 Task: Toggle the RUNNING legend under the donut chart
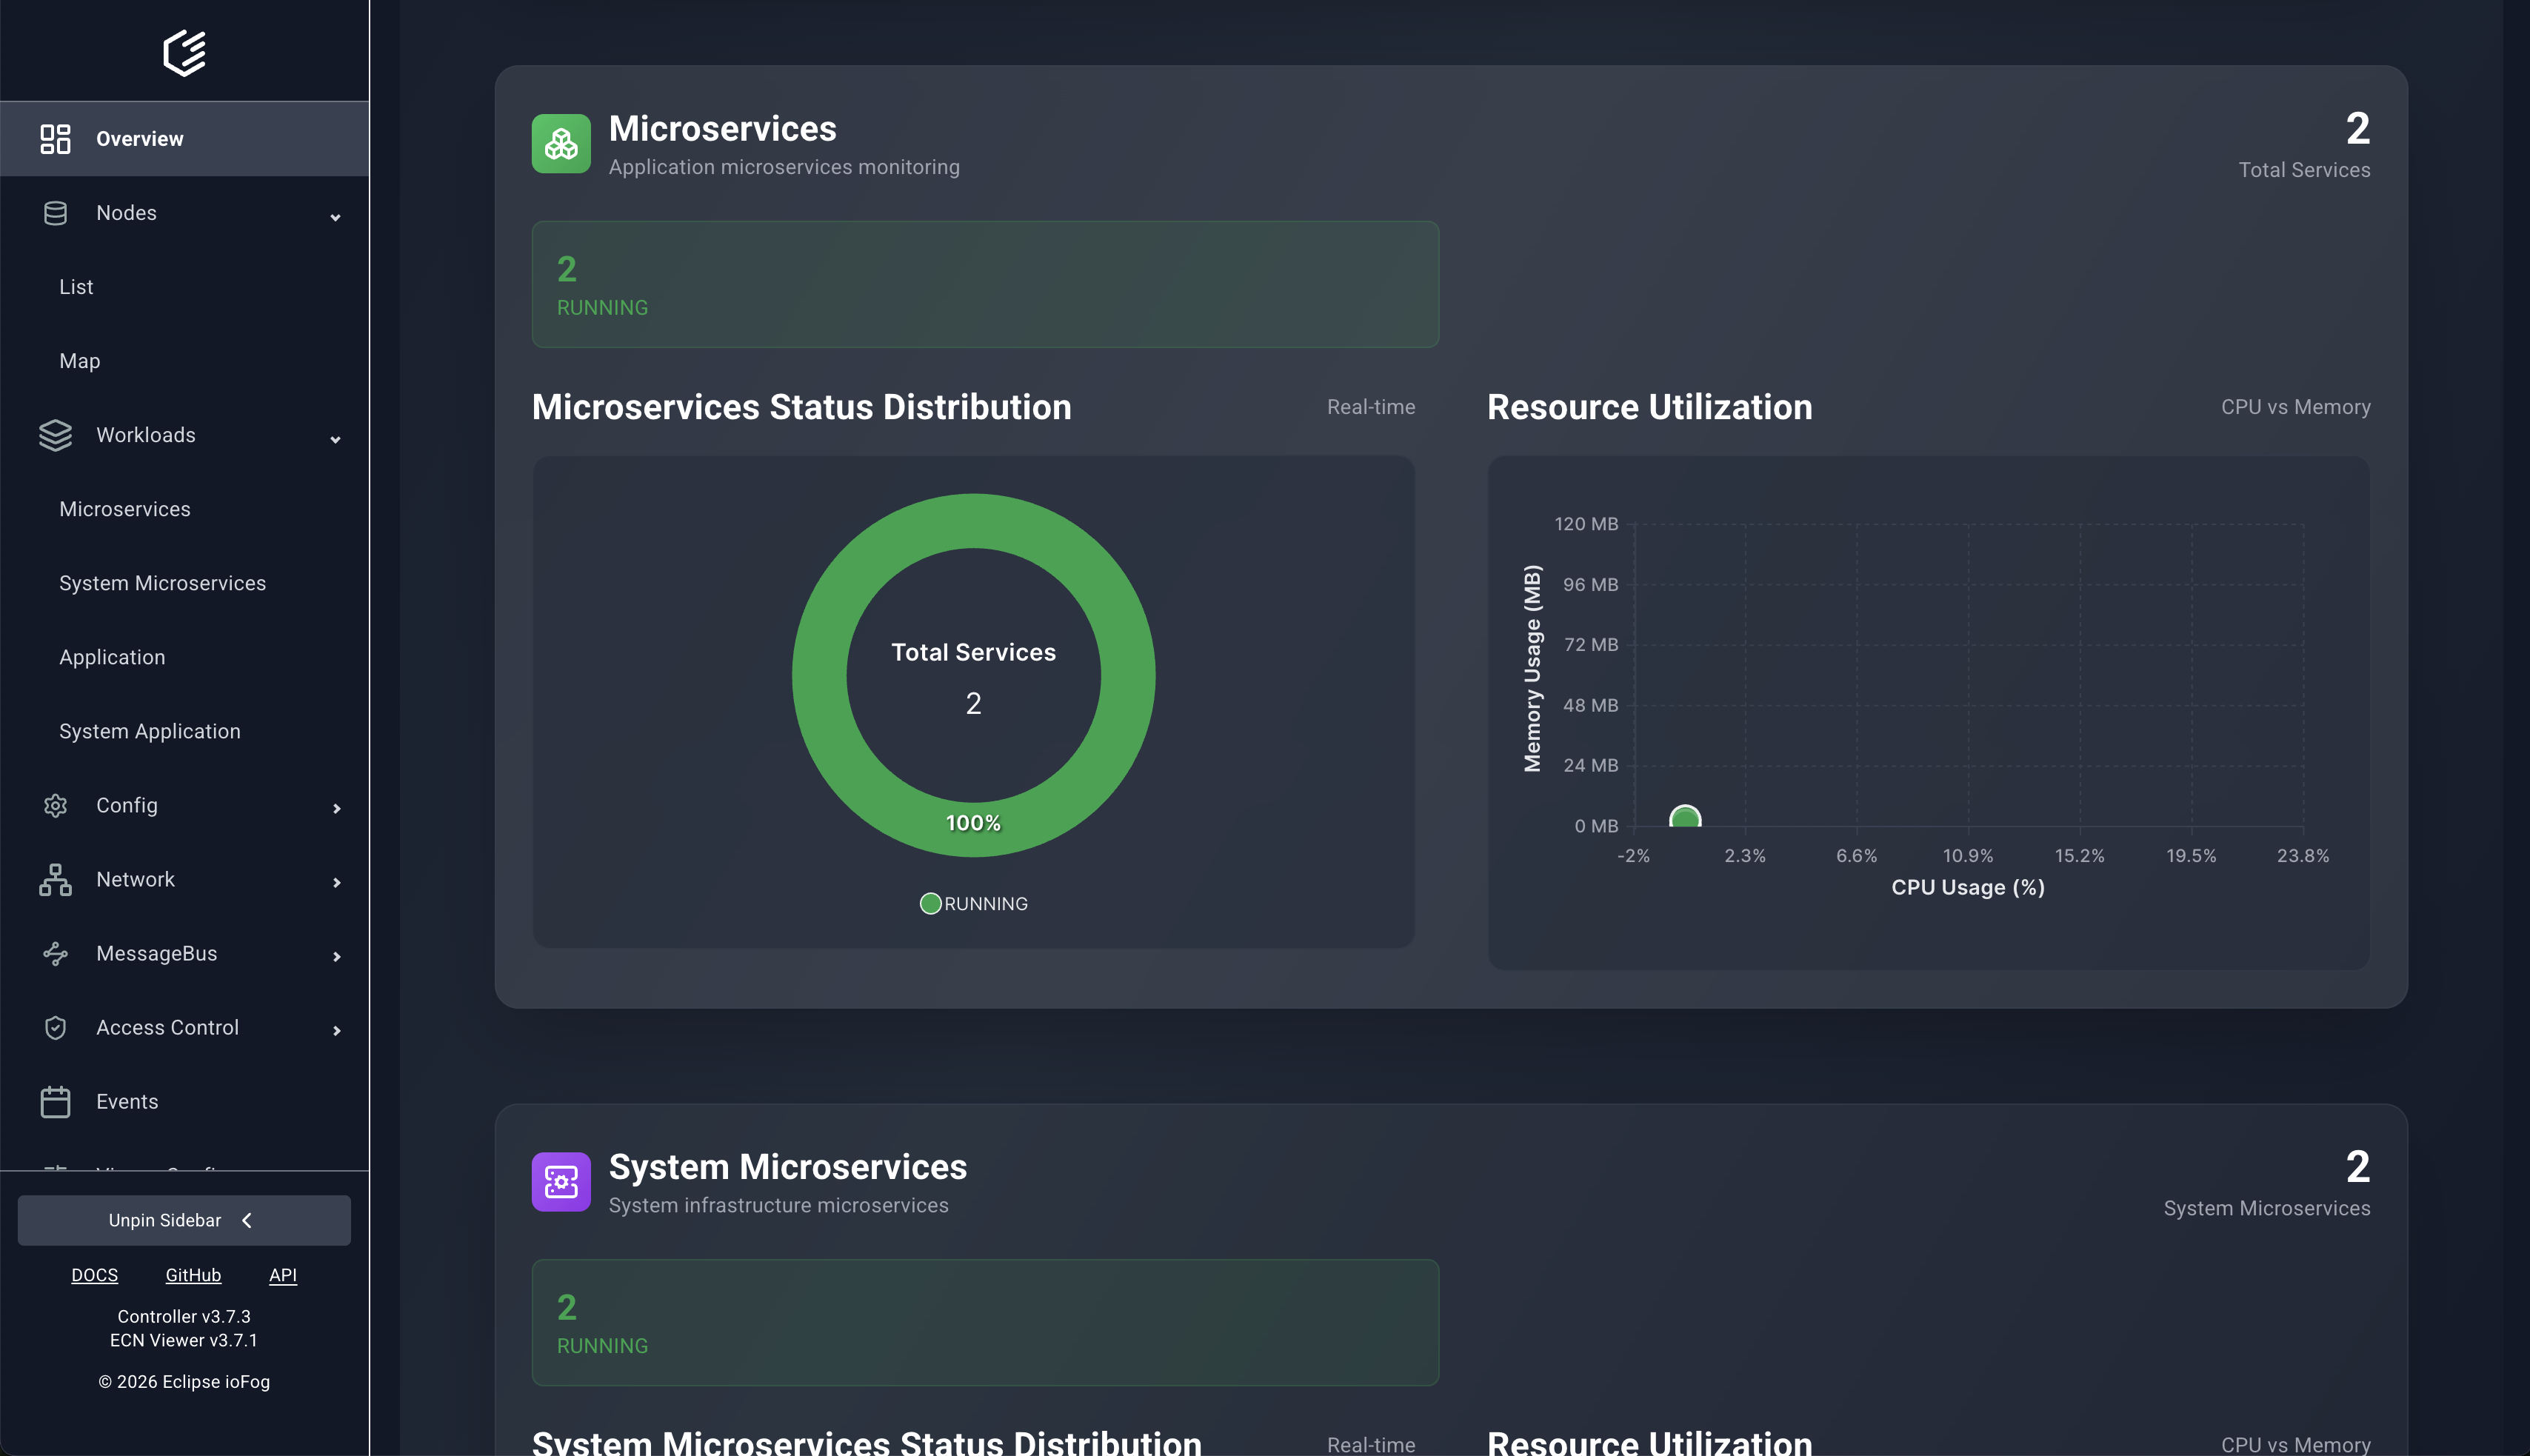pyautogui.click(x=973, y=903)
